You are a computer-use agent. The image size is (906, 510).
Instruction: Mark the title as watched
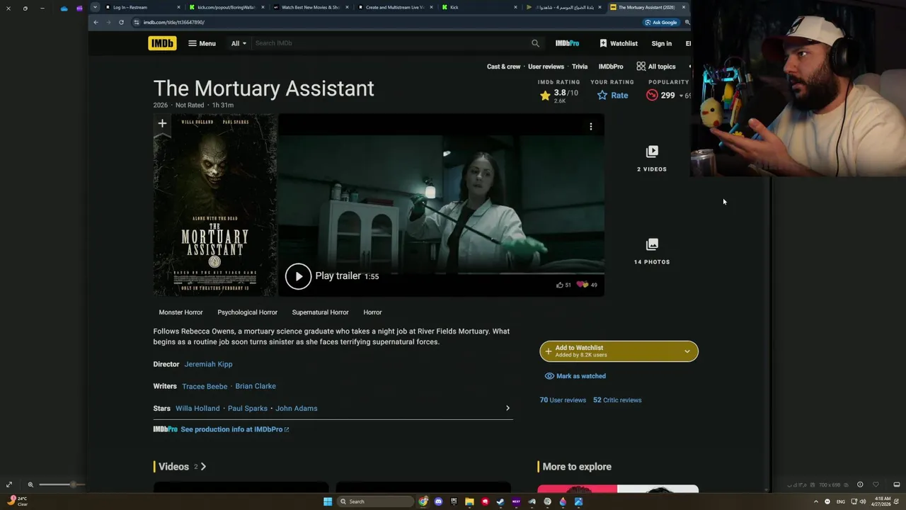pyautogui.click(x=575, y=376)
